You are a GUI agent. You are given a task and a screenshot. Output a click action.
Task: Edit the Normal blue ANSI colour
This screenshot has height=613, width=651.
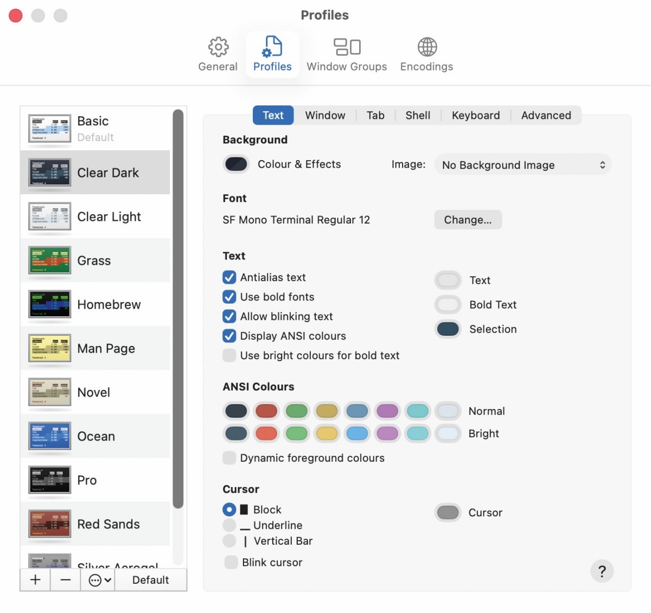click(357, 411)
